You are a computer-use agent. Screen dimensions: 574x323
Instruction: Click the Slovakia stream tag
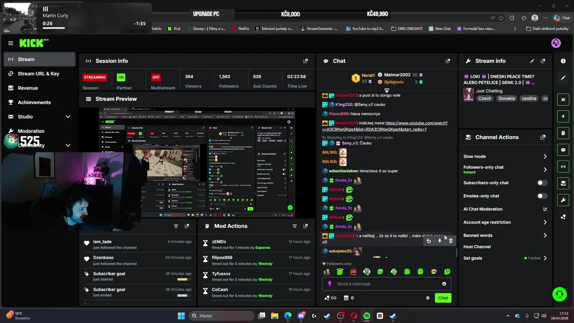click(x=506, y=98)
